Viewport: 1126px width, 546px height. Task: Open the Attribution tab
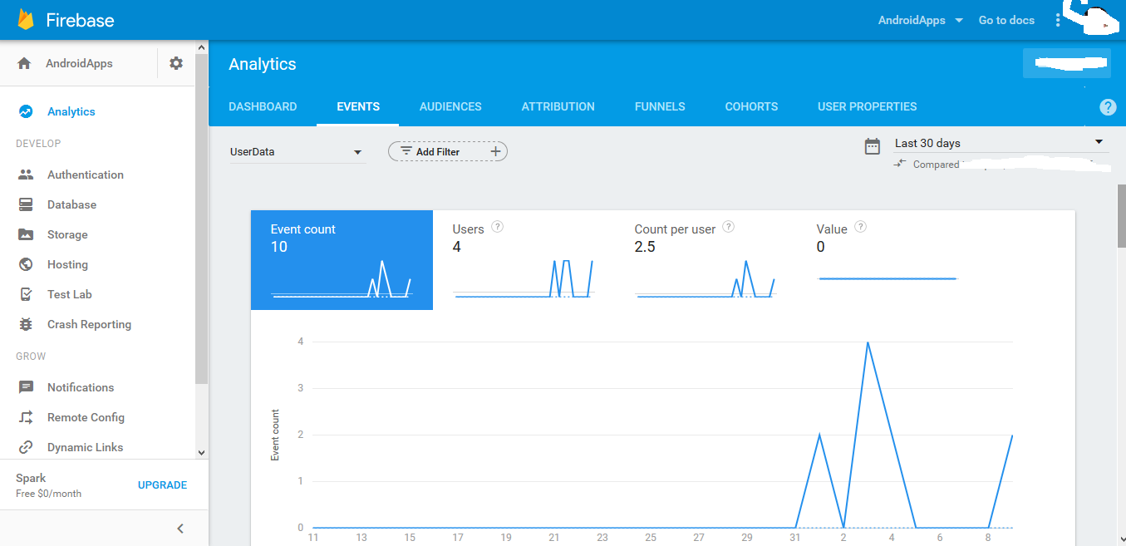558,106
